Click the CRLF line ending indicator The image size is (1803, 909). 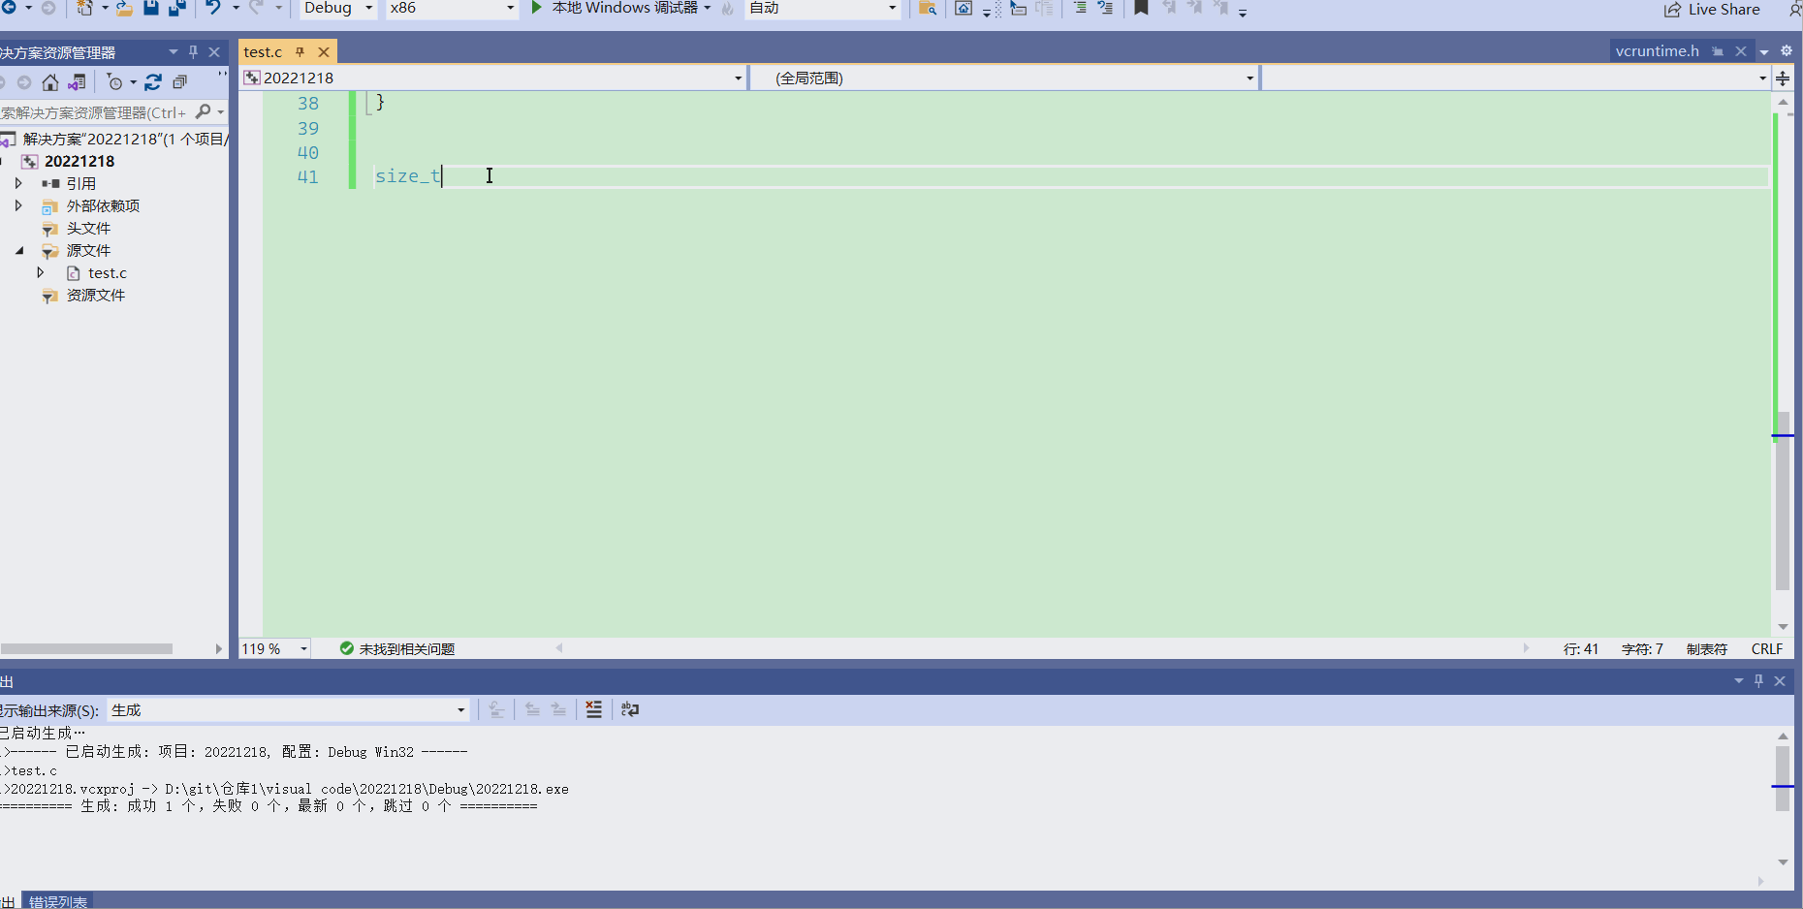1767,649
